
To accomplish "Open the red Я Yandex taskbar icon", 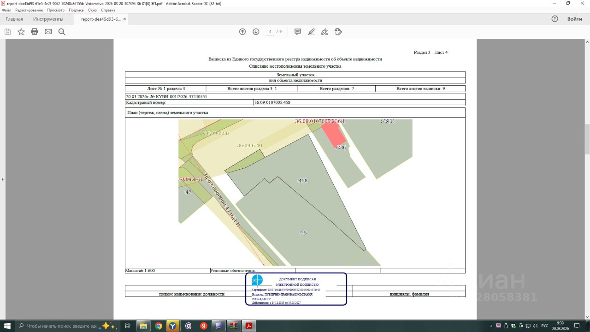I will coord(203,326).
